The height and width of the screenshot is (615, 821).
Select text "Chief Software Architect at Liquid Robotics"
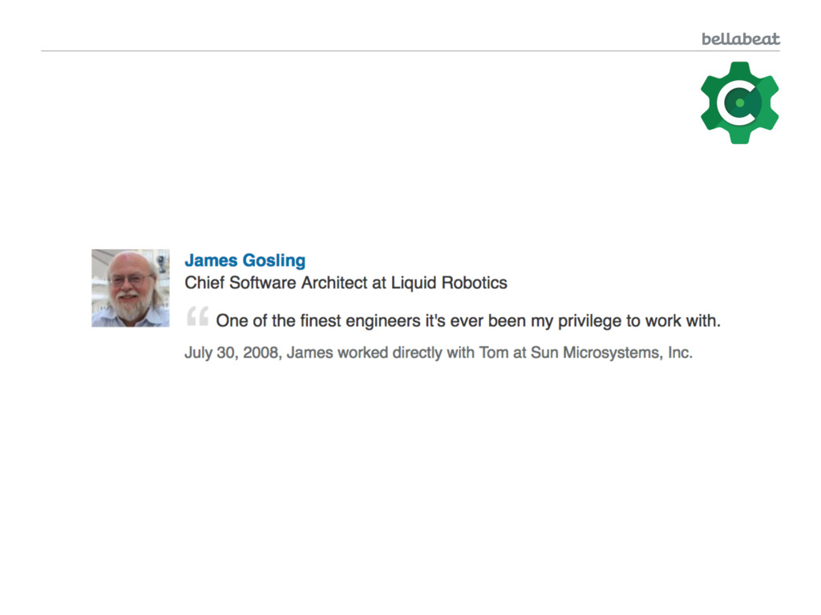coord(346,283)
